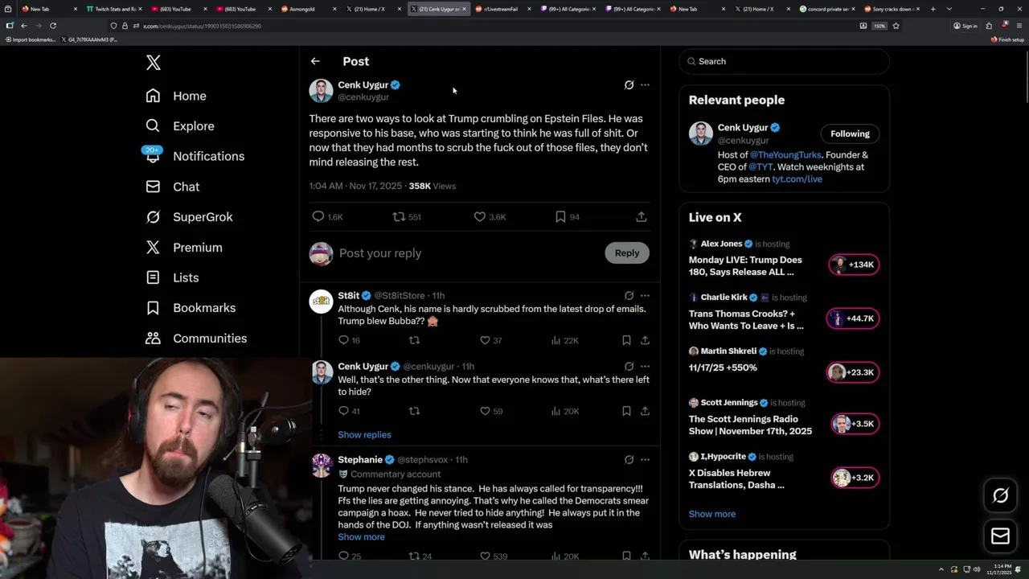Open SuperGrok in sidebar

pyautogui.click(x=190, y=217)
